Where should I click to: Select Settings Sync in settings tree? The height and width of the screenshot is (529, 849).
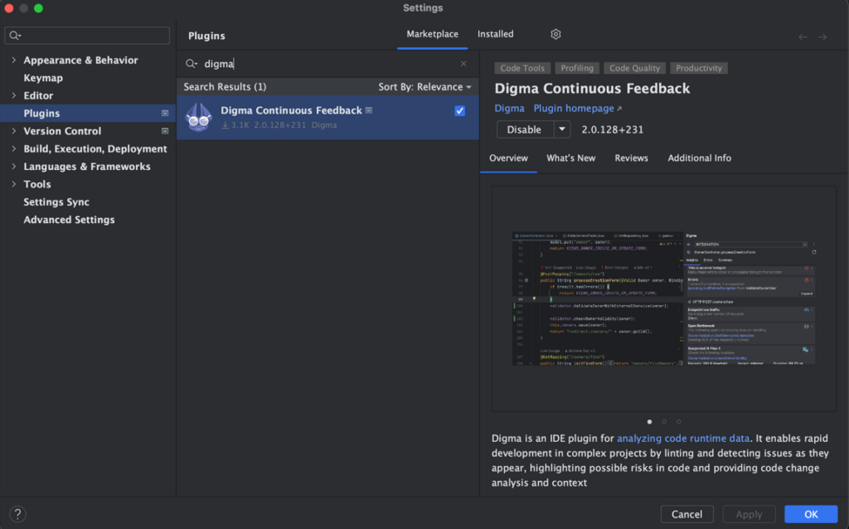click(x=56, y=202)
